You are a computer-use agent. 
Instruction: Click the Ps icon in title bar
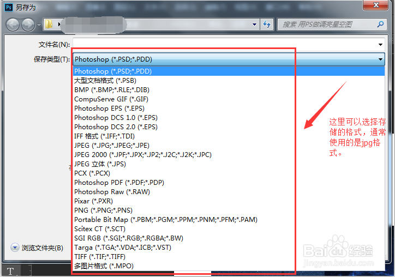click(9, 7)
